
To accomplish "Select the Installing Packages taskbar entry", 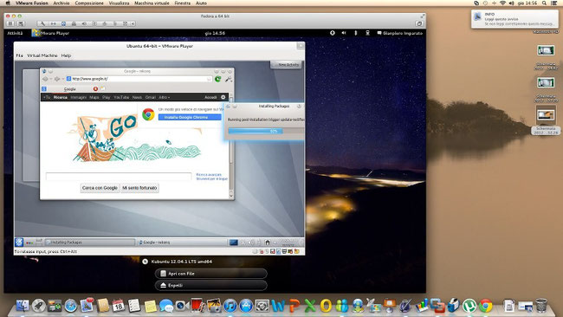I will 90,243.
